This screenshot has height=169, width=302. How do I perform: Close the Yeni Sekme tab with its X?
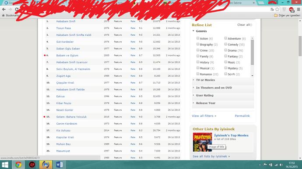tap(254, 3)
